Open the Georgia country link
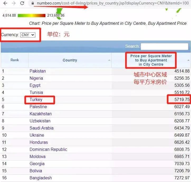Screen dimensions: 191x182 (37, 164)
